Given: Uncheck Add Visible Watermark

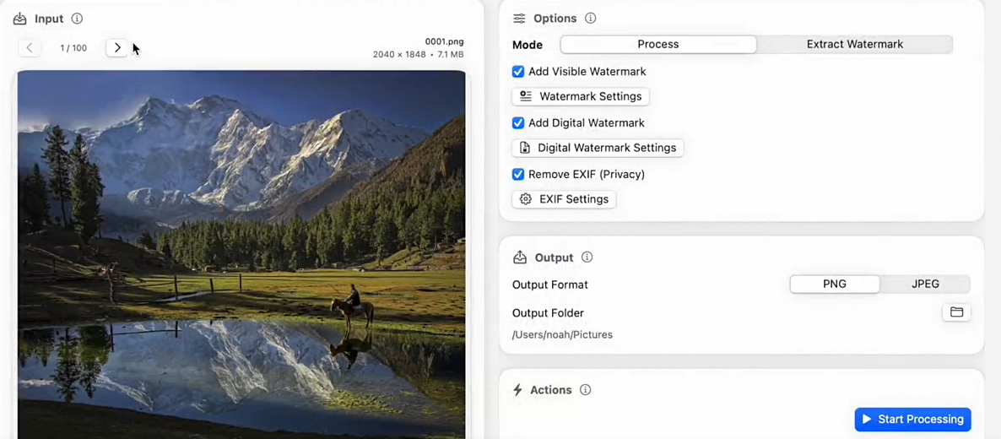Looking at the screenshot, I should point(518,72).
